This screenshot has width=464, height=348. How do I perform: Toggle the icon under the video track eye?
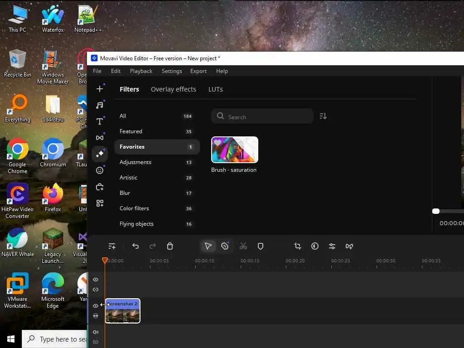[96, 316]
